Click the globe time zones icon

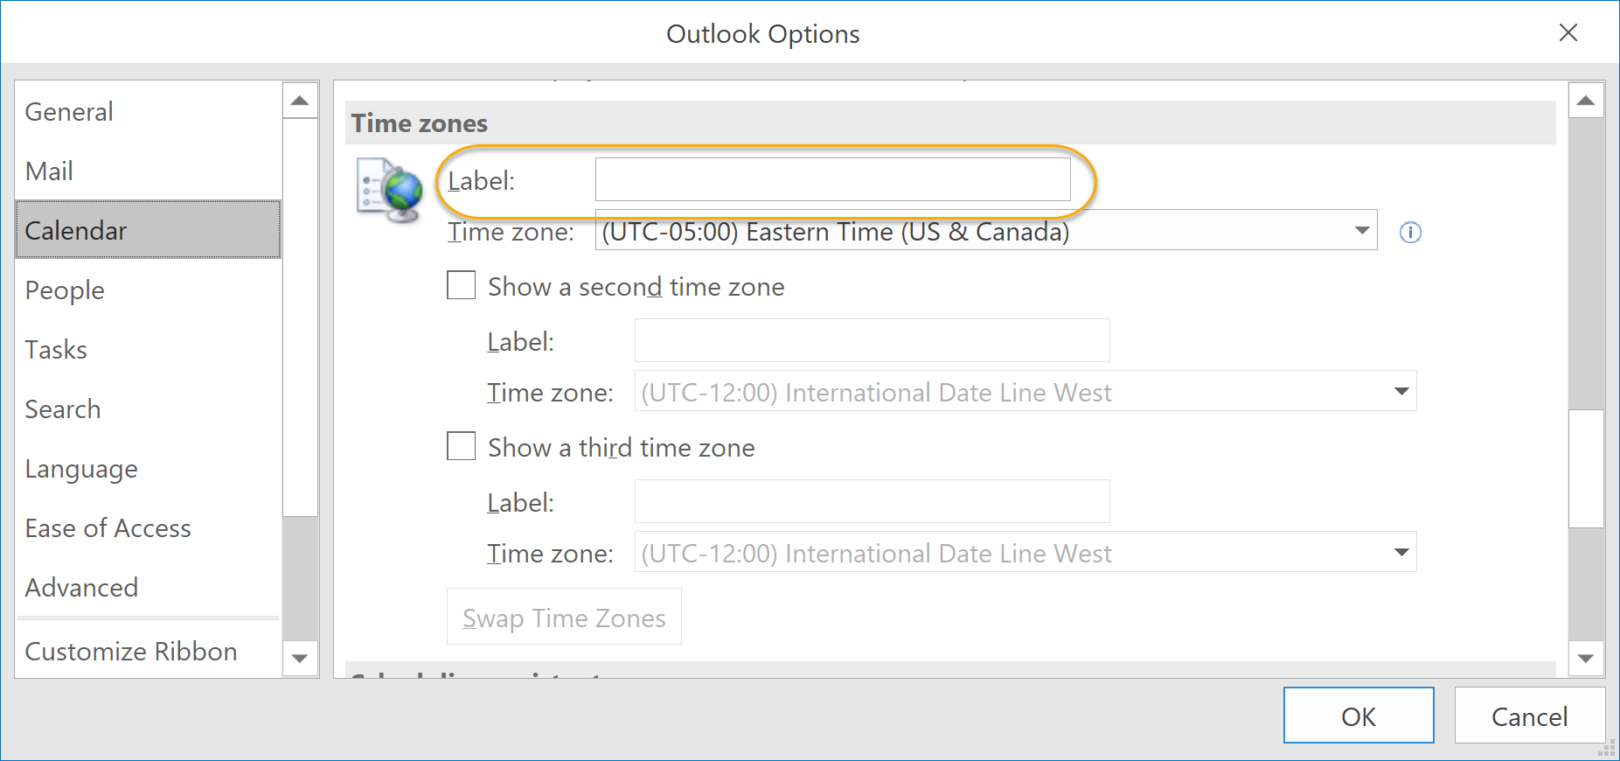pyautogui.click(x=390, y=190)
